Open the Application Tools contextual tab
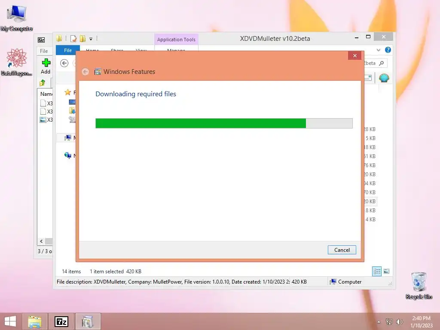This screenshot has height=330, width=440. point(176,40)
